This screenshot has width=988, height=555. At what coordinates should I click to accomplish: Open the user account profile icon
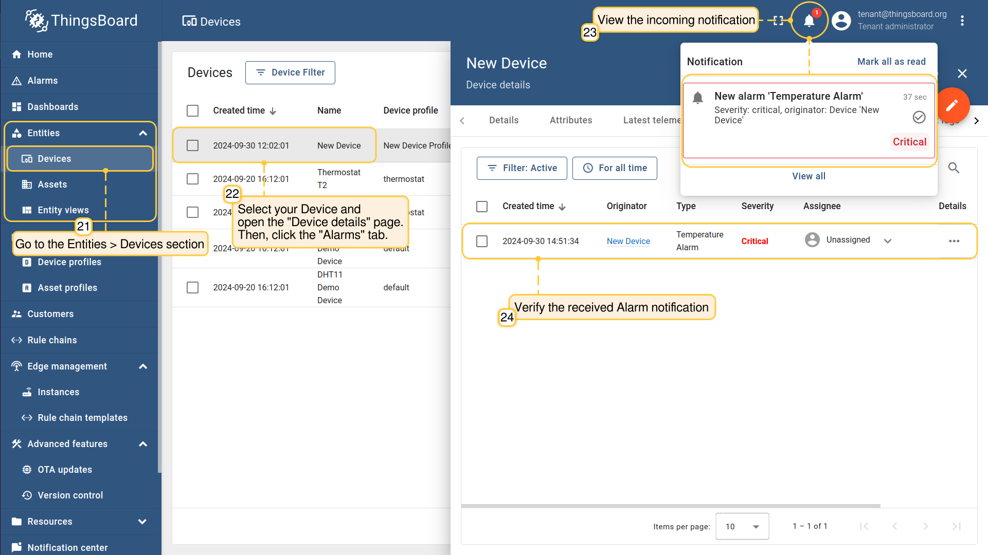click(x=841, y=21)
